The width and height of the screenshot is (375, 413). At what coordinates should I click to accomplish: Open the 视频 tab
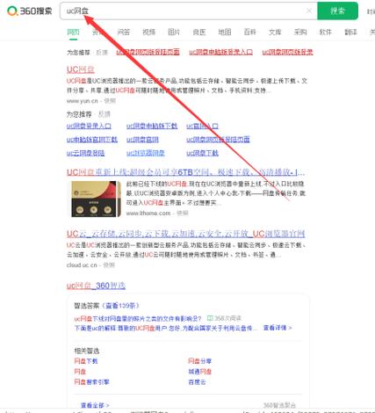coord(148,32)
